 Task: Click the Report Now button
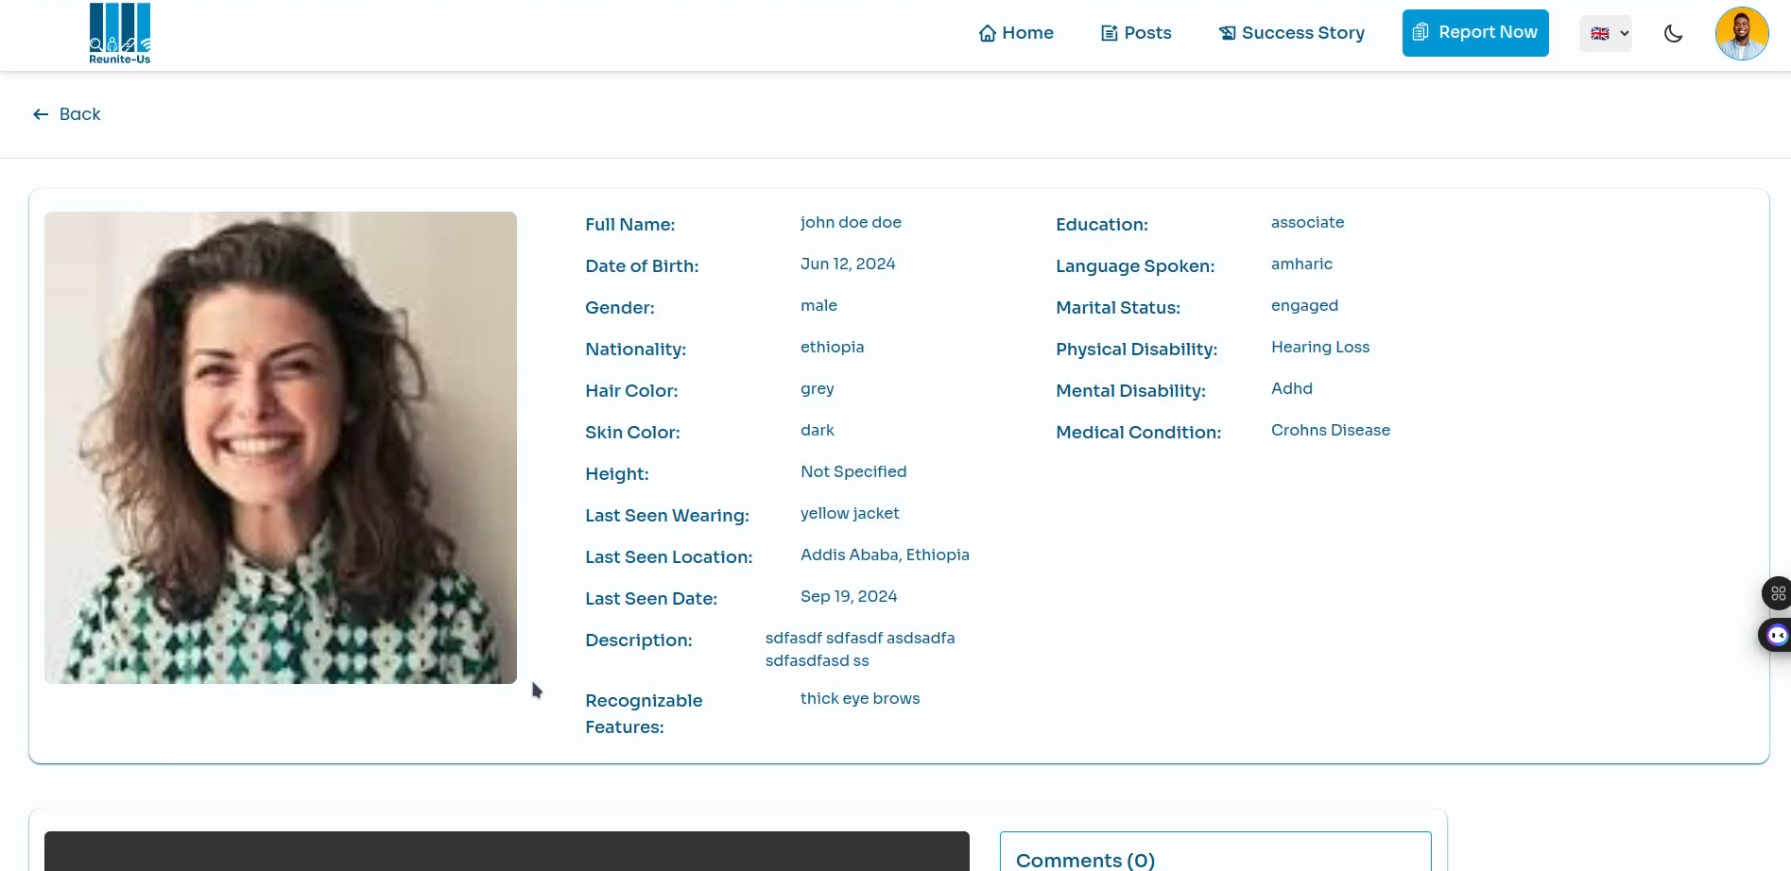1475,33
